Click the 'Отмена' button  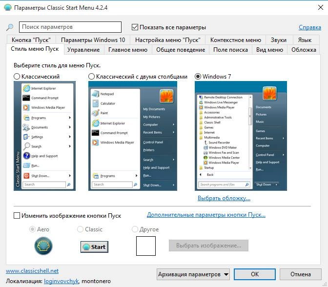click(x=301, y=274)
